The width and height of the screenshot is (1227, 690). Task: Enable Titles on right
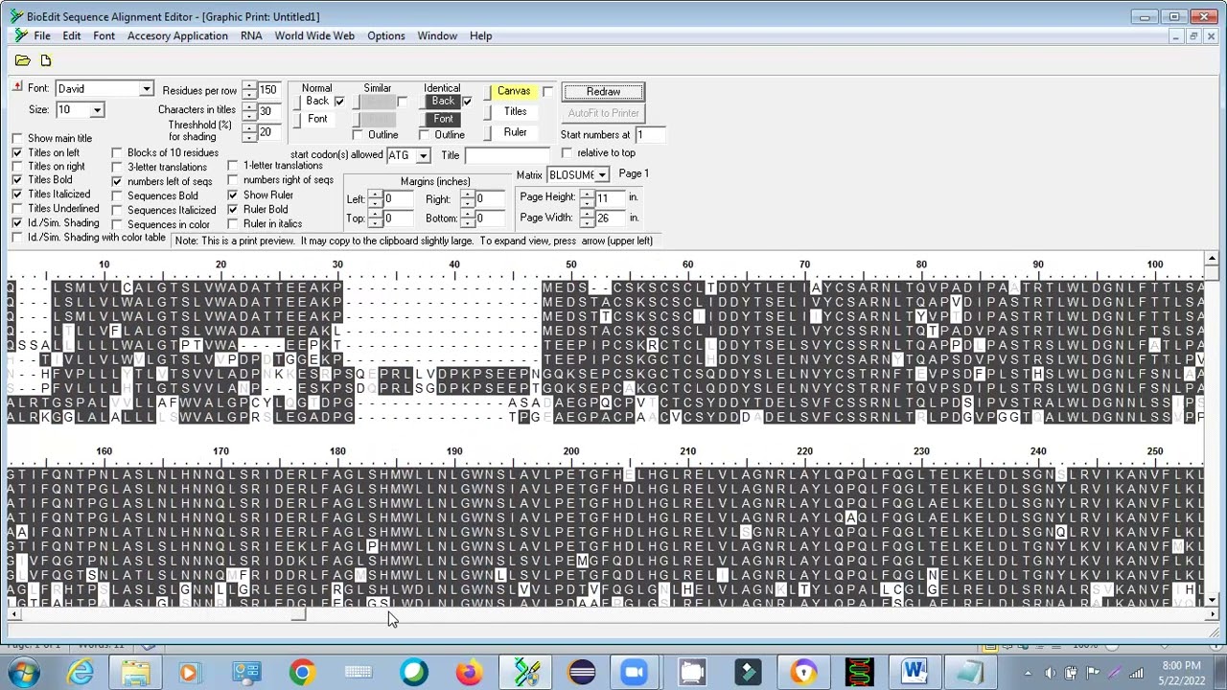coord(17,167)
